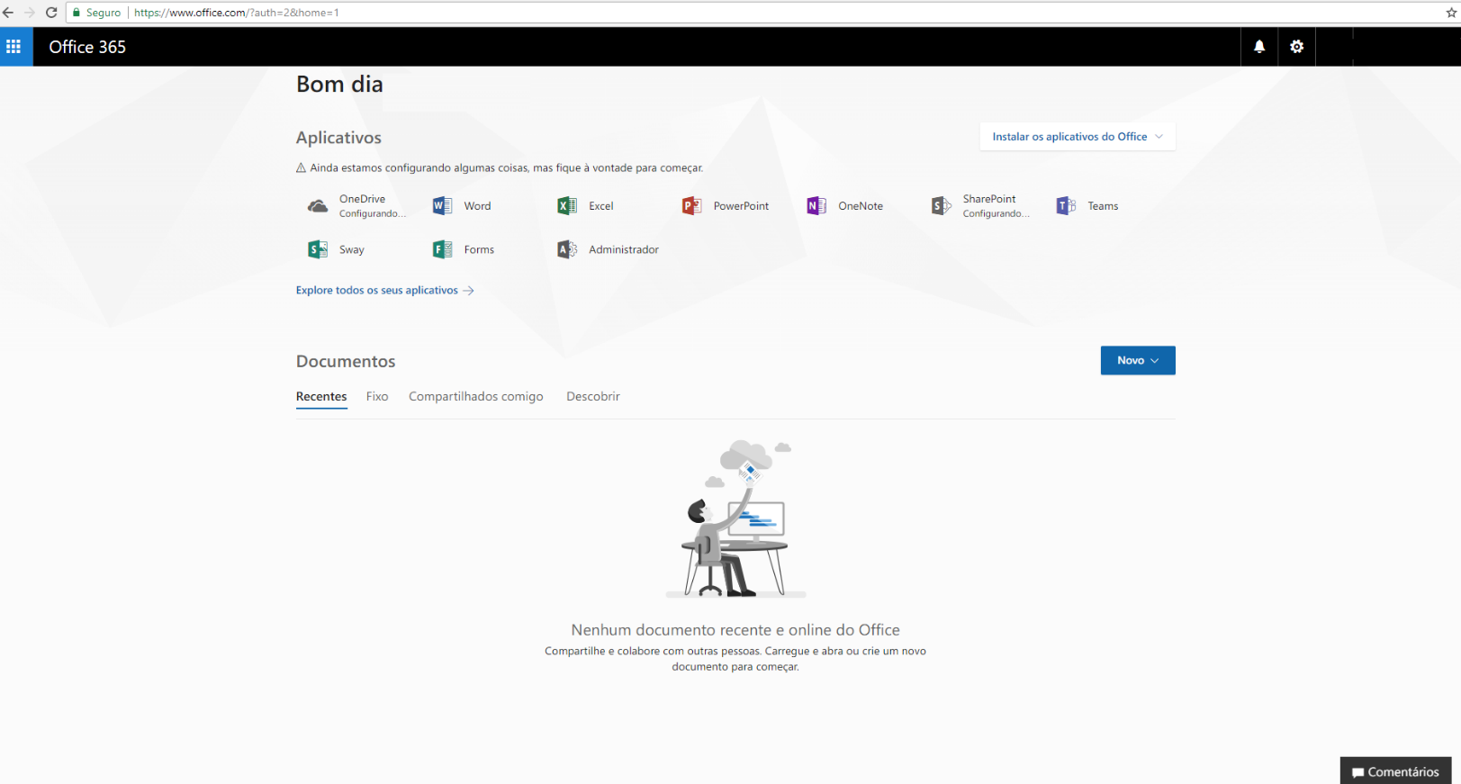Click 'Nenhum documento recente e online' message
The width and height of the screenshot is (1461, 784).
click(x=735, y=630)
